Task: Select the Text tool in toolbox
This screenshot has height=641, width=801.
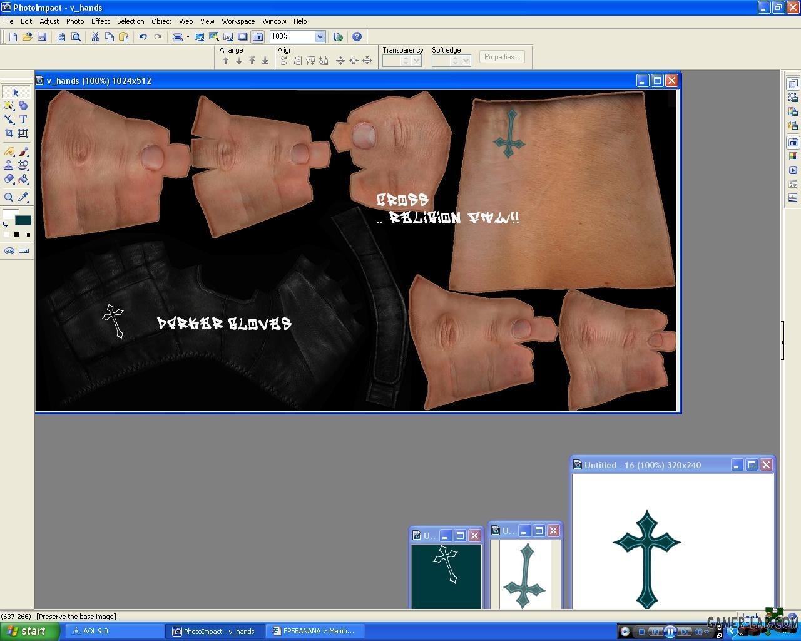Action: 23,119
